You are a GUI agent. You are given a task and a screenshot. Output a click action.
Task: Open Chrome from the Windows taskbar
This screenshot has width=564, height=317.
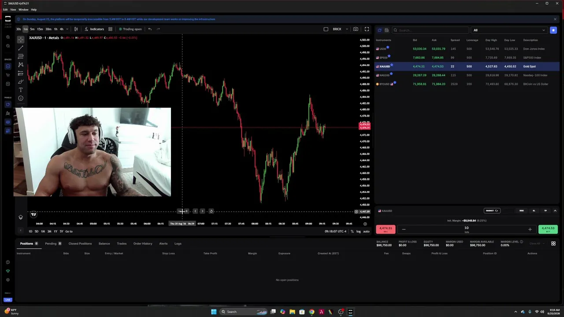click(x=312, y=312)
